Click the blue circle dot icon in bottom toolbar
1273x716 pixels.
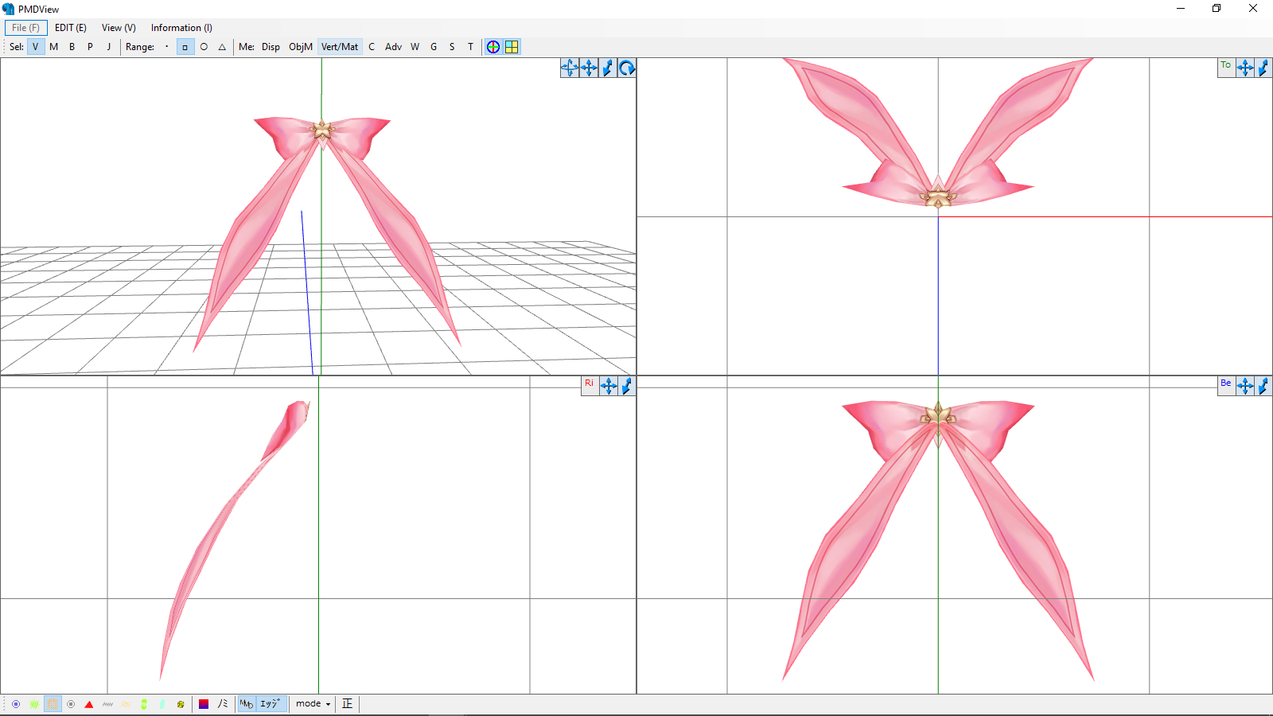point(16,704)
